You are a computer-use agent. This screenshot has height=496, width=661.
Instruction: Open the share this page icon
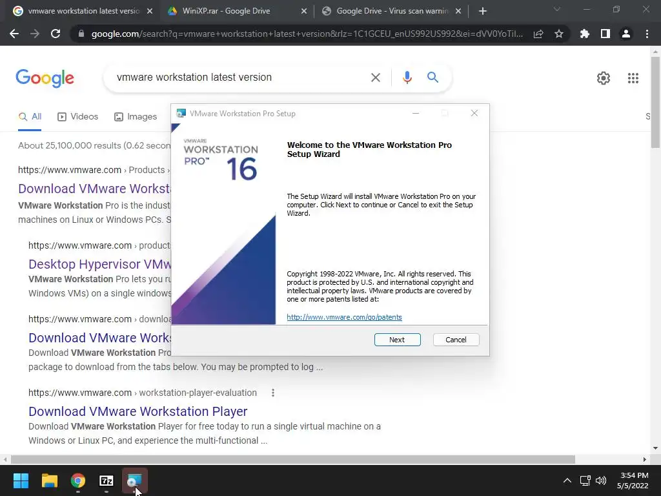[538, 34]
